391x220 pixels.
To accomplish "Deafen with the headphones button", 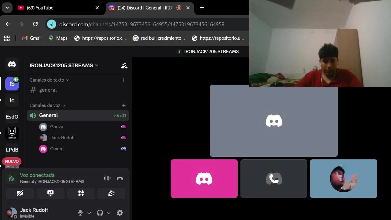I will 100,213.
